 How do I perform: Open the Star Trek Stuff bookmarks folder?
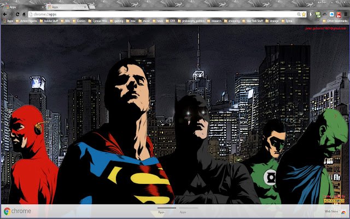click(x=253, y=21)
